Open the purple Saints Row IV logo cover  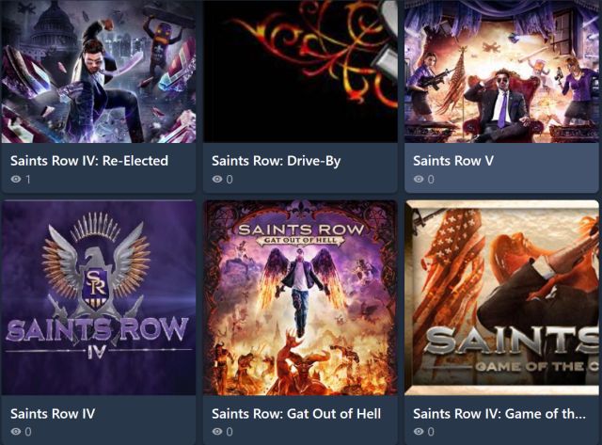[x=99, y=297]
